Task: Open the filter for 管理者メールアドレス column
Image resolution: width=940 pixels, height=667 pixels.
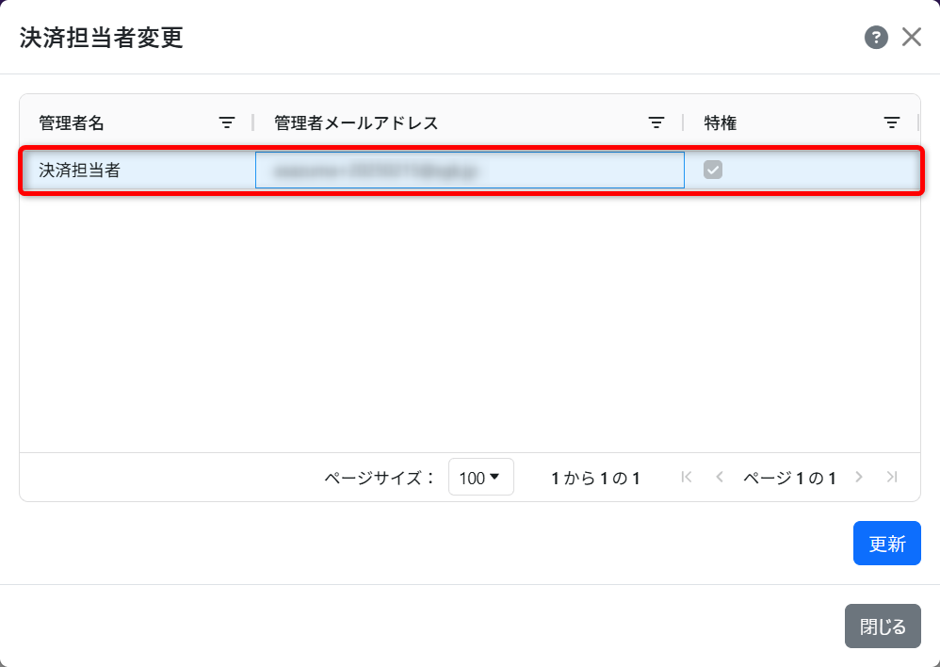Action: [x=656, y=122]
